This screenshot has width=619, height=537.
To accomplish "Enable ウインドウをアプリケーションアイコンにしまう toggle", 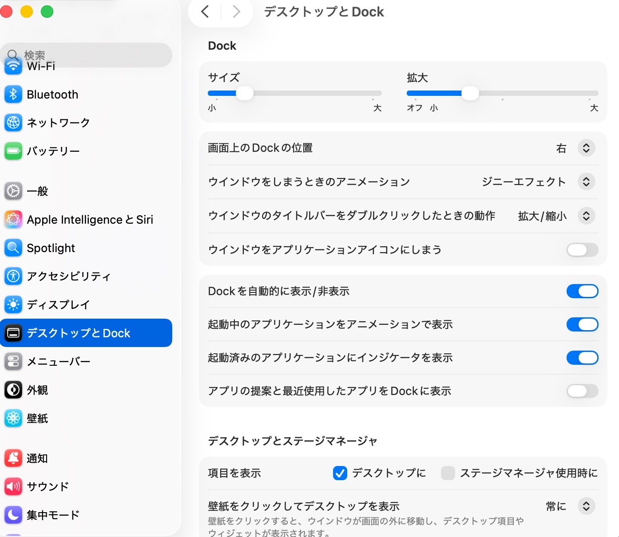I will tap(582, 250).
